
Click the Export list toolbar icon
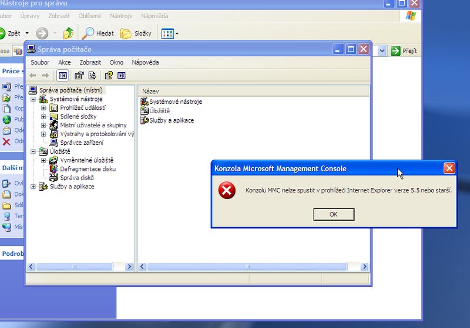(x=92, y=76)
